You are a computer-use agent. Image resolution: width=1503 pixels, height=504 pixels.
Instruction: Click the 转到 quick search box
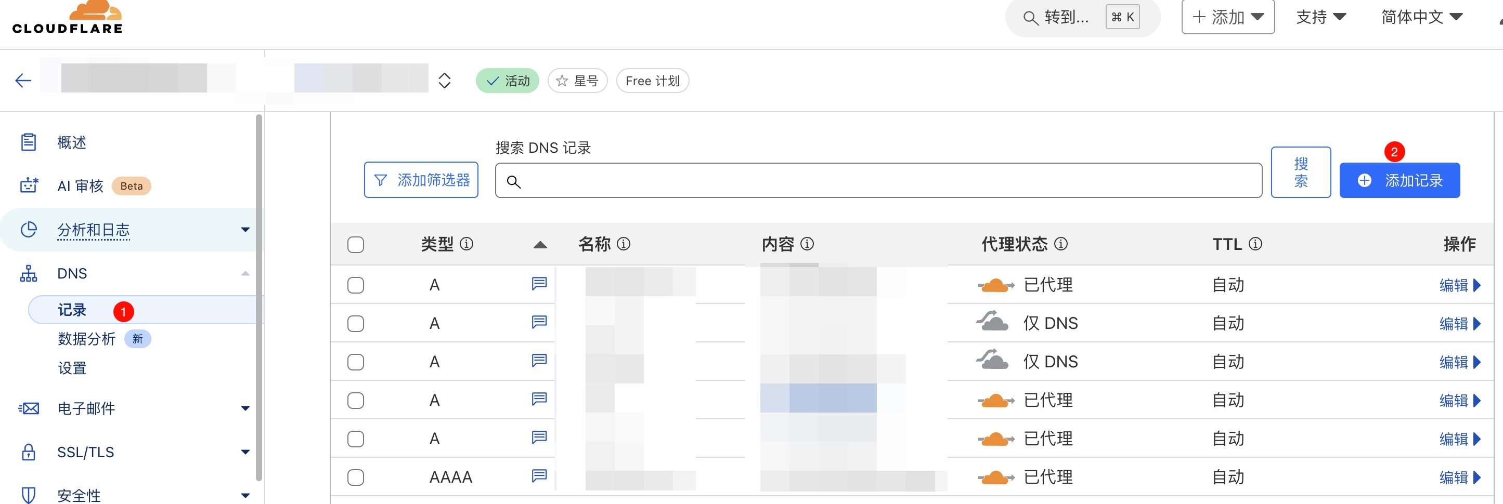tap(1082, 18)
